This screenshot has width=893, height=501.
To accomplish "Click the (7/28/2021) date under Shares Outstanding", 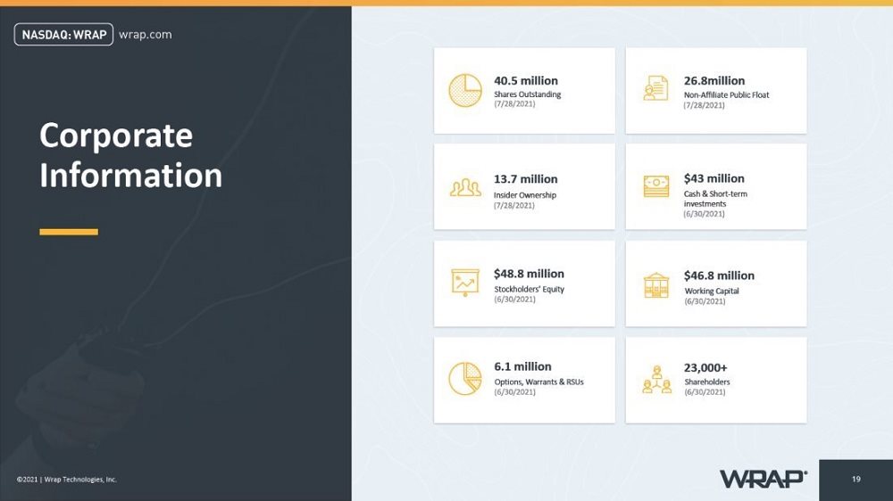I will pyautogui.click(x=514, y=104).
